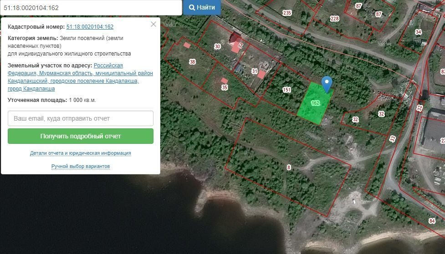This screenshot has height=254, width=445.
Task: Open the cadastral number 51:18:0020104:162 link
Action: pyautogui.click(x=90, y=27)
